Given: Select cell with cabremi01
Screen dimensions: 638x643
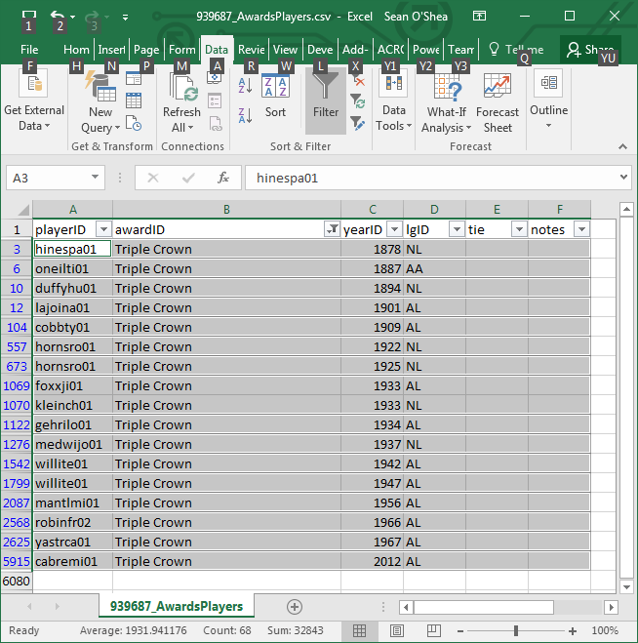Looking at the screenshot, I should coord(72,561).
